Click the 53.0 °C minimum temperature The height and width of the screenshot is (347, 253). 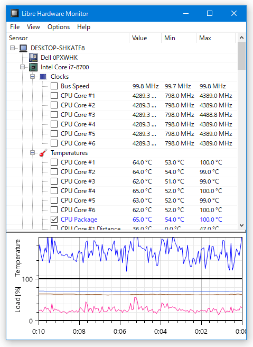click(x=174, y=162)
